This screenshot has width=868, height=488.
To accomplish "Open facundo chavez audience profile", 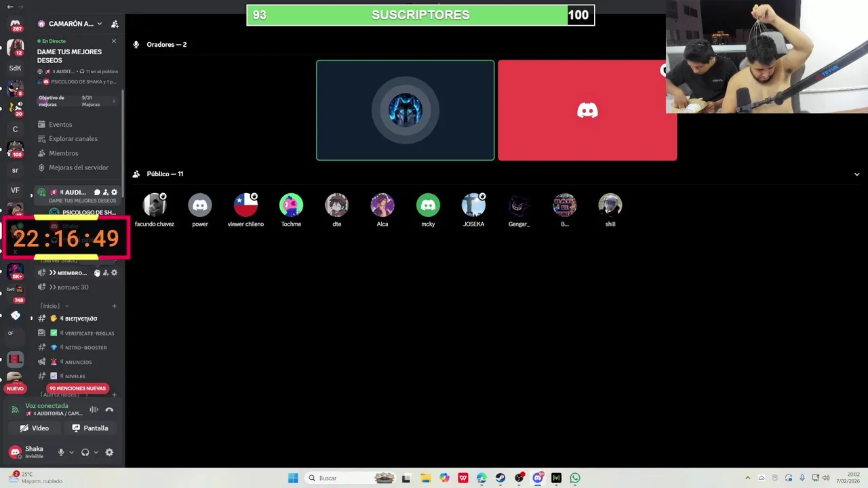I will 155,205.
